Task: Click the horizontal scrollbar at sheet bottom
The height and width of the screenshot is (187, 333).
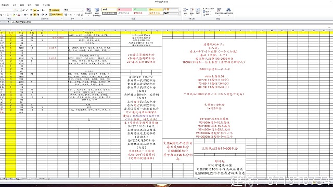Action: (264, 179)
